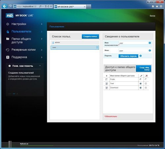Click info icon next to Обновить пароль
The width and height of the screenshot is (165, 149).
click(x=141, y=56)
